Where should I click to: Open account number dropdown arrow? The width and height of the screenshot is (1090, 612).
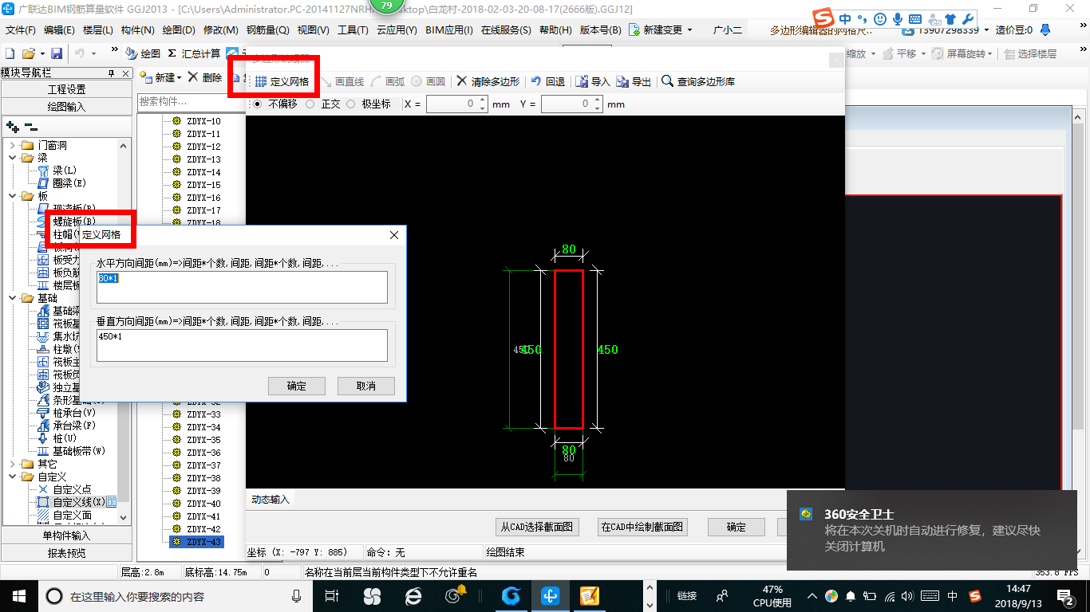point(987,30)
